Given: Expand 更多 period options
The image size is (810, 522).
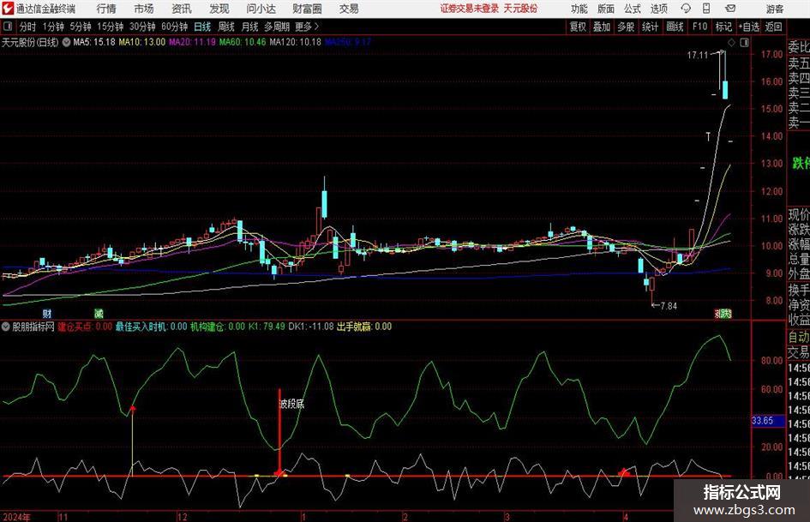Looking at the screenshot, I should [307, 27].
